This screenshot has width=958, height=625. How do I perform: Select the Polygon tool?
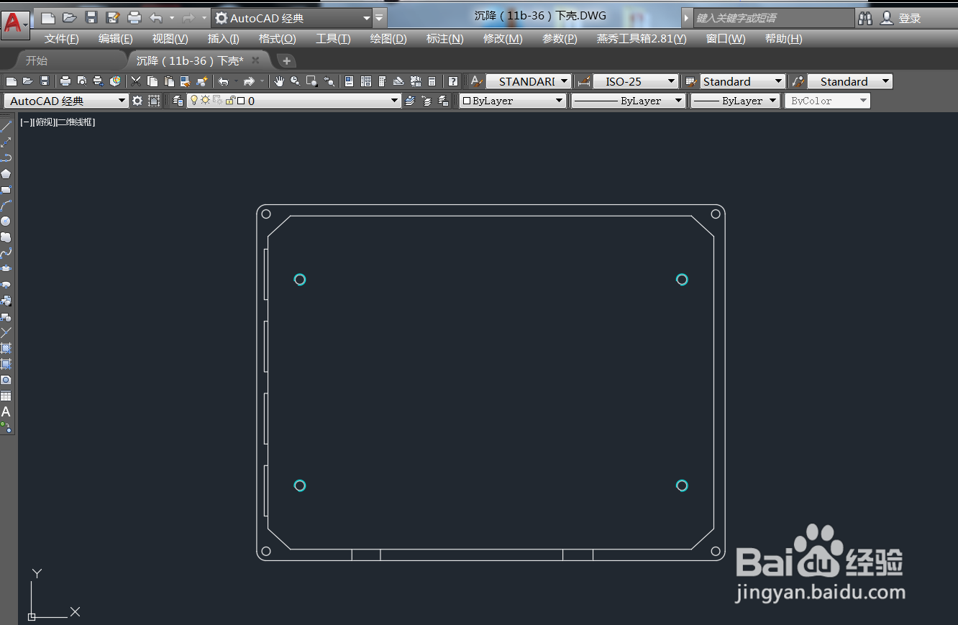pyautogui.click(x=6, y=174)
